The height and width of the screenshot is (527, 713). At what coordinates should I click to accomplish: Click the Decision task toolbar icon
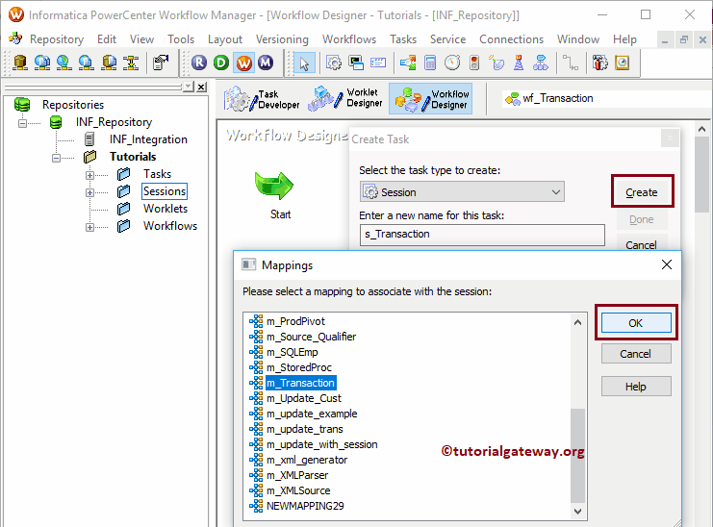[408, 63]
